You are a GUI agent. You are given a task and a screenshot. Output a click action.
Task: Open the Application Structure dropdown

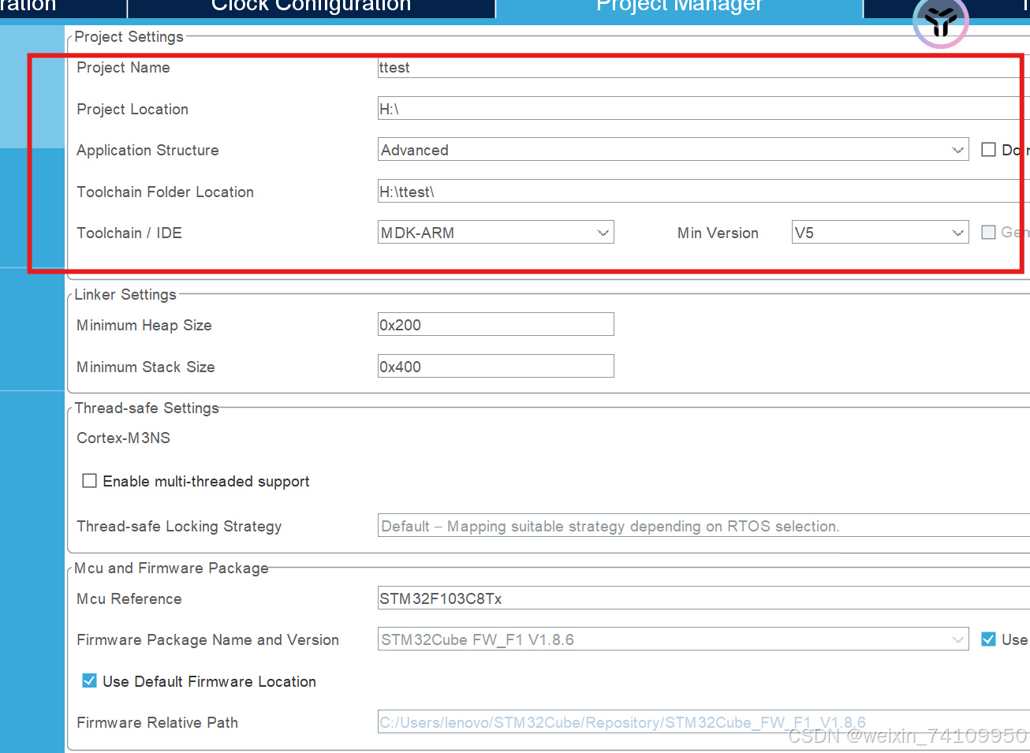(673, 150)
